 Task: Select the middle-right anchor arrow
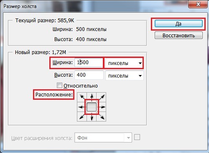click(101, 107)
